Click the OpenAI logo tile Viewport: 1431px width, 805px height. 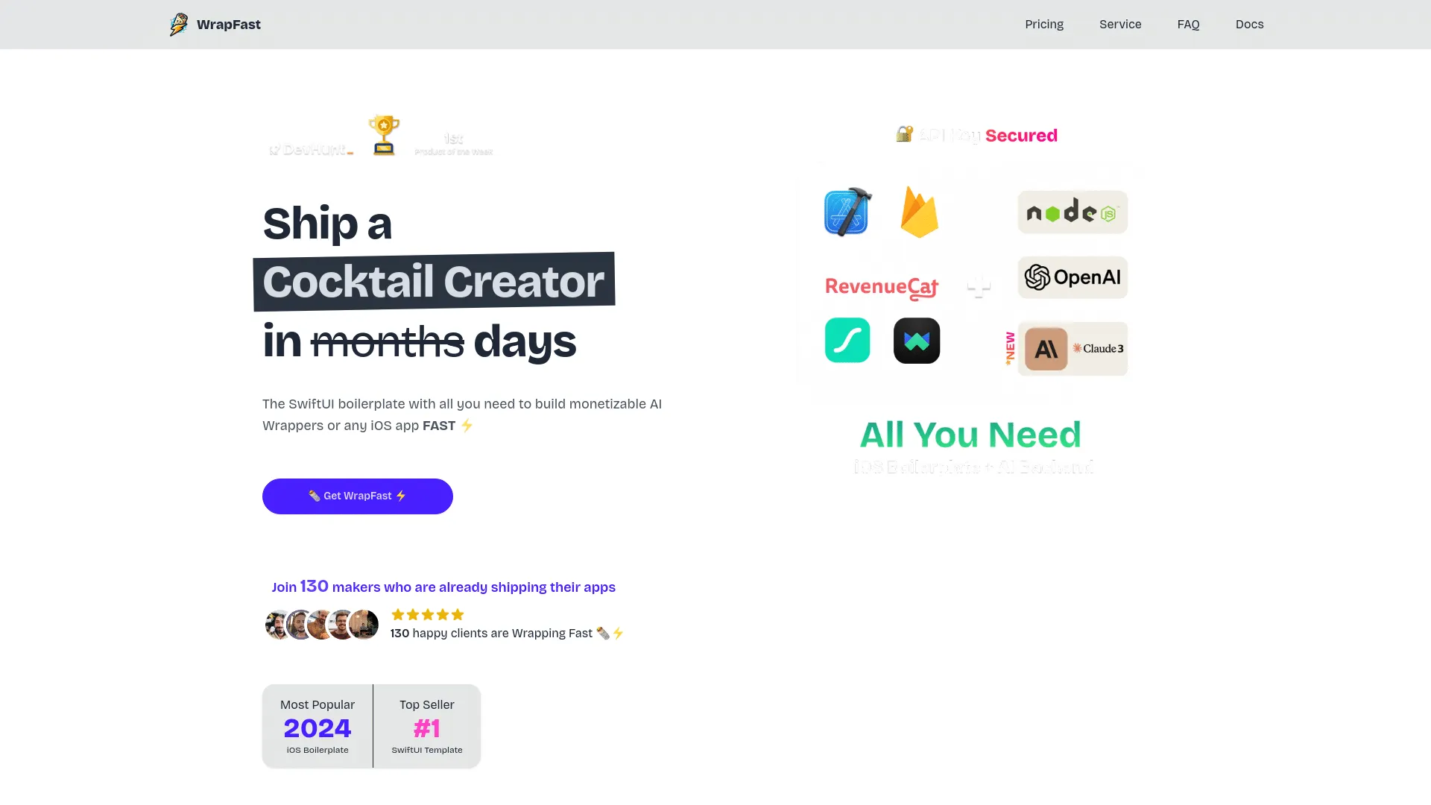(x=1073, y=277)
